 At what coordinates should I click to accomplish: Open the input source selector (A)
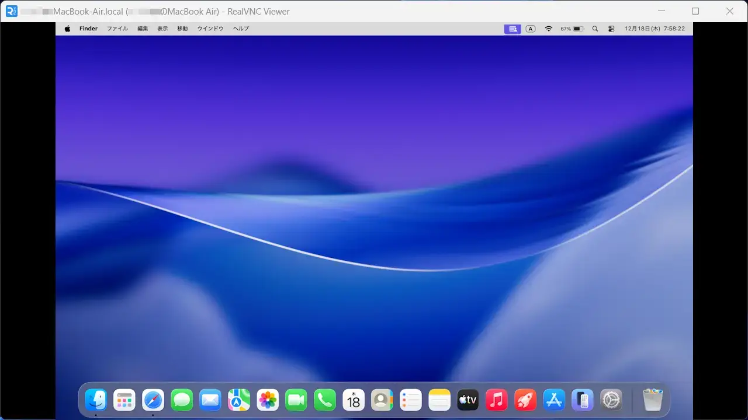(x=531, y=29)
